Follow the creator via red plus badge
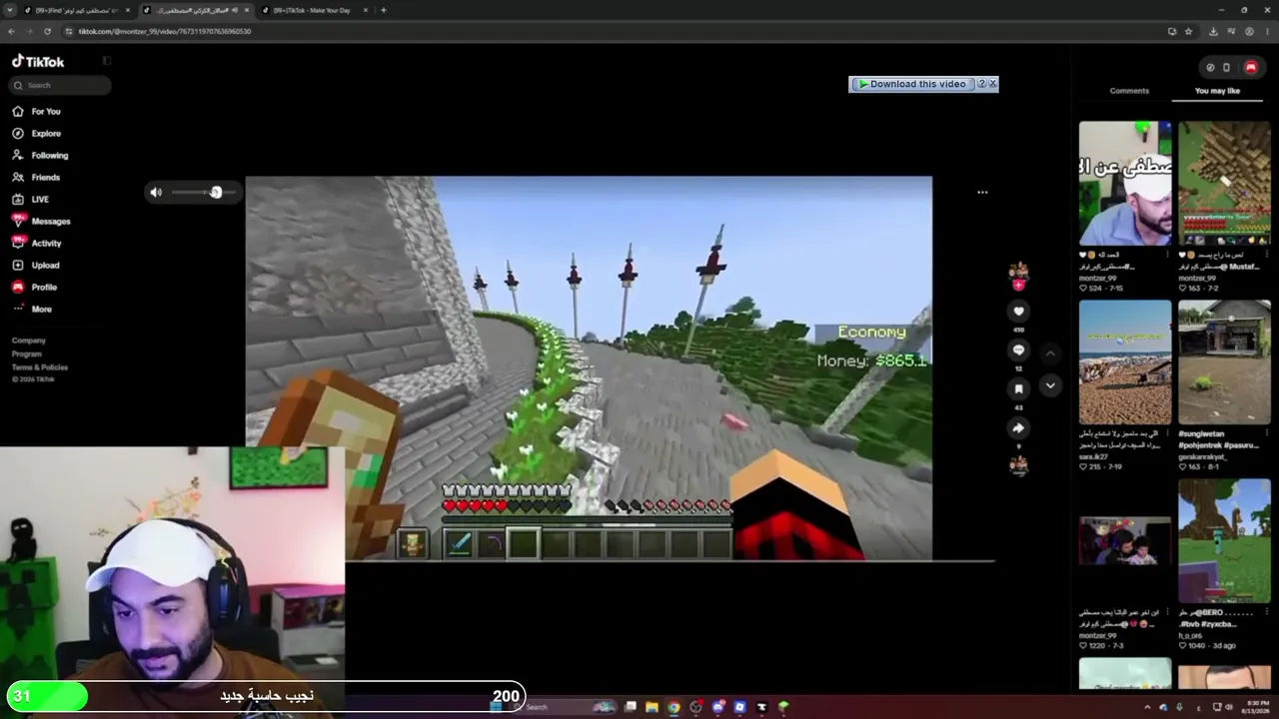The image size is (1279, 719). click(1018, 285)
